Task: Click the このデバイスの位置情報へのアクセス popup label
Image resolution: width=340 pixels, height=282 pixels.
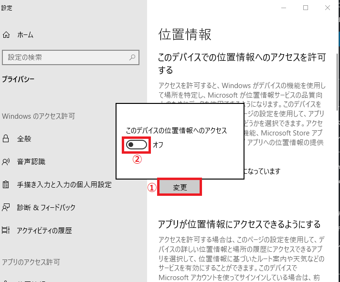Action: (x=176, y=130)
